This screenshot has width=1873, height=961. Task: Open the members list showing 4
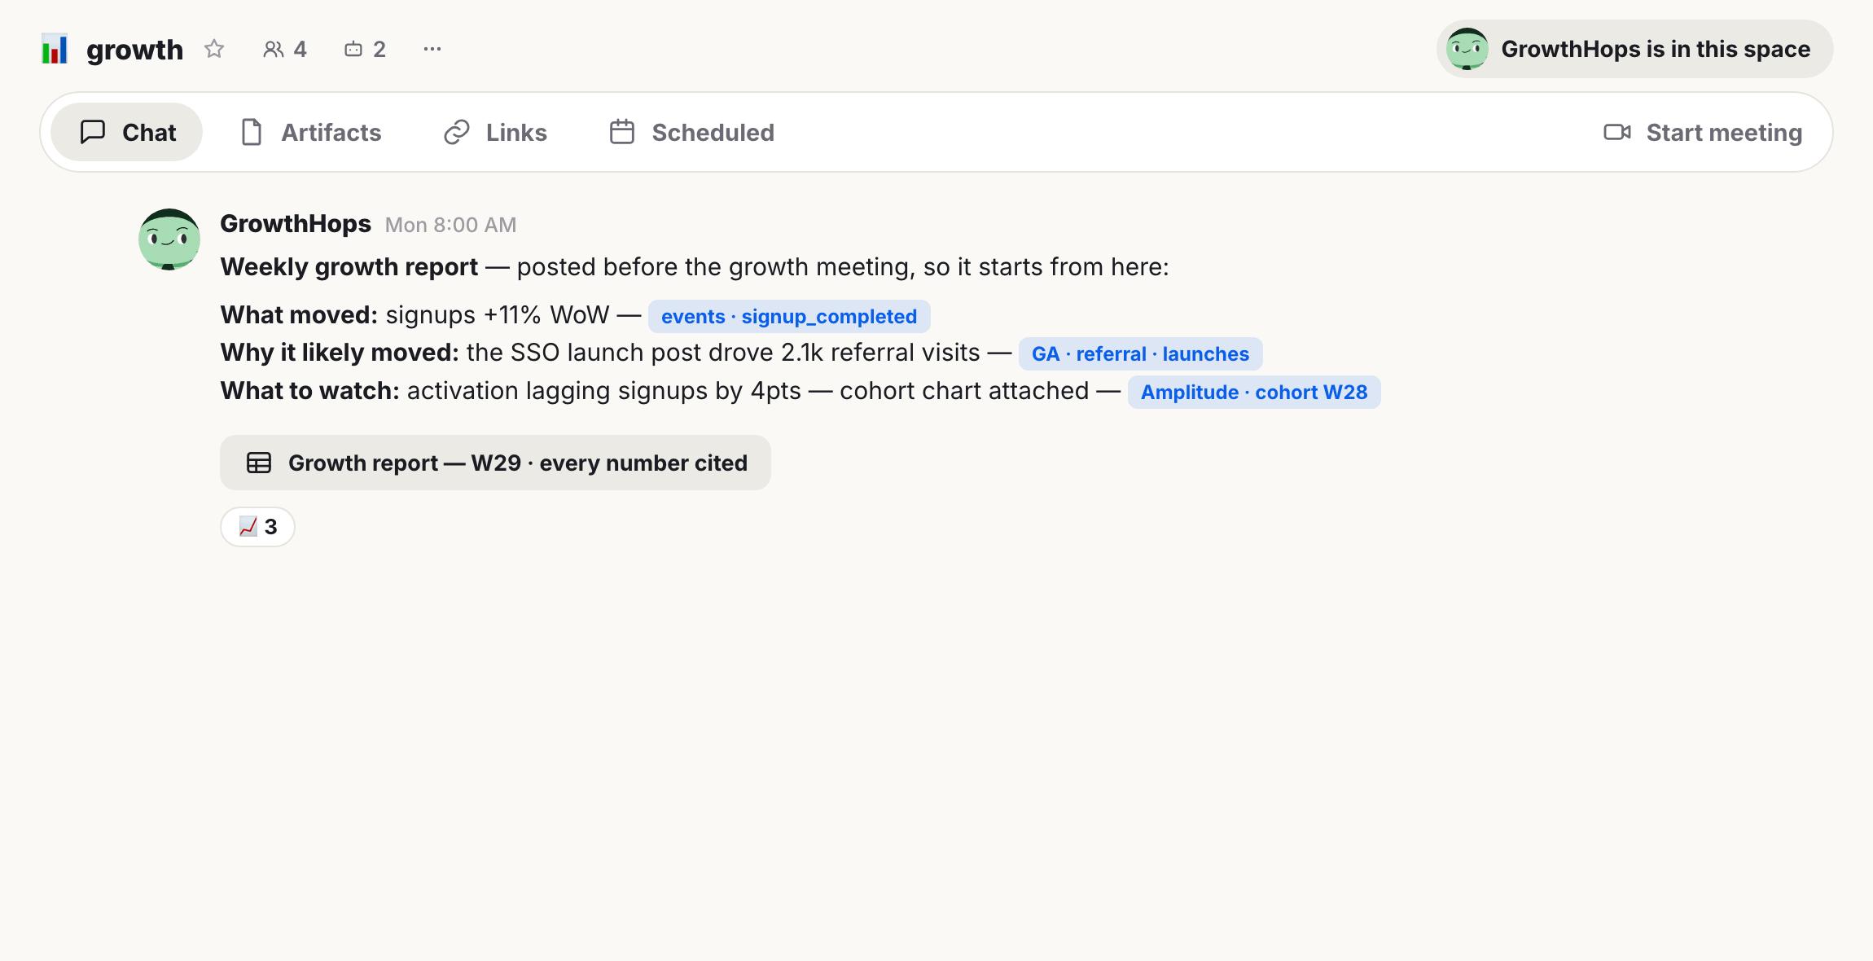[x=284, y=49]
